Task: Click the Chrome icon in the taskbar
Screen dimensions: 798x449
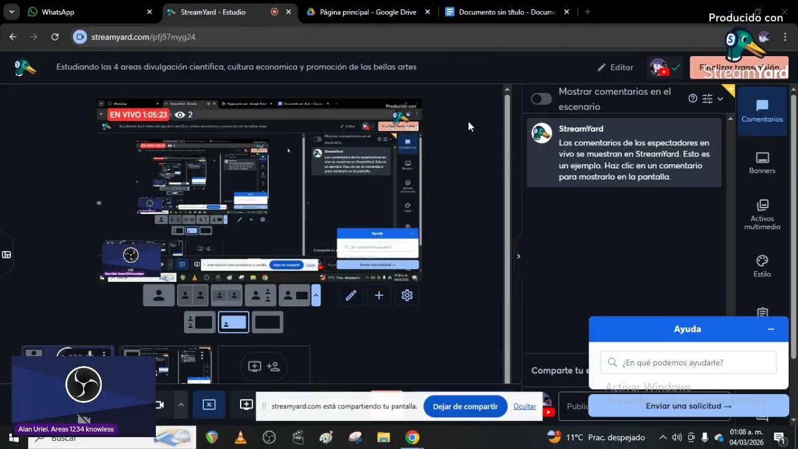Action: click(x=412, y=437)
